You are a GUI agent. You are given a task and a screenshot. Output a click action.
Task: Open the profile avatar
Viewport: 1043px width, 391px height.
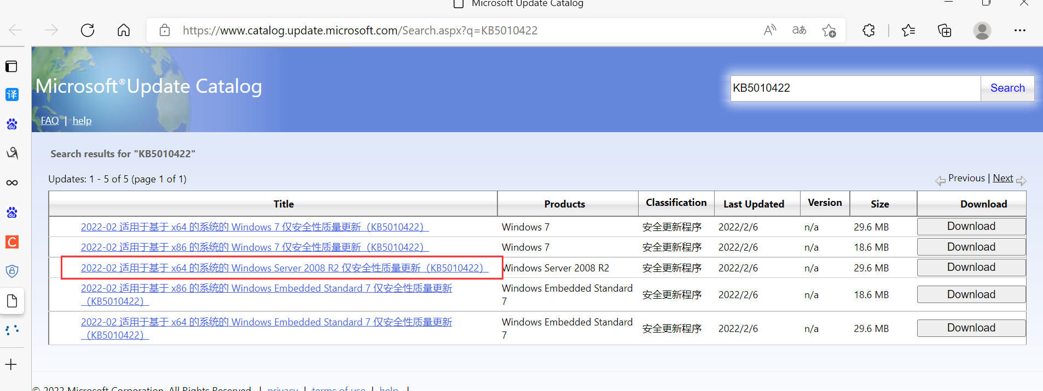pyautogui.click(x=982, y=30)
